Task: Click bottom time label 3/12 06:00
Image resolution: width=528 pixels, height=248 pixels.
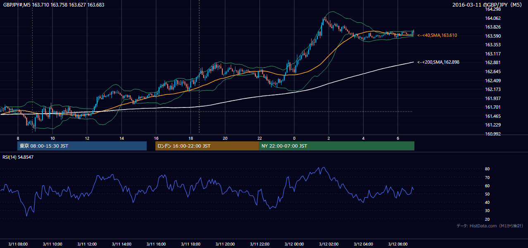Action: point(398,244)
